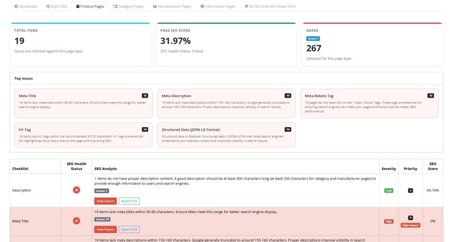The image size is (453, 242).
Task: Open the Structured Data (JSON-LD Format) issue card
Action: coord(226,135)
